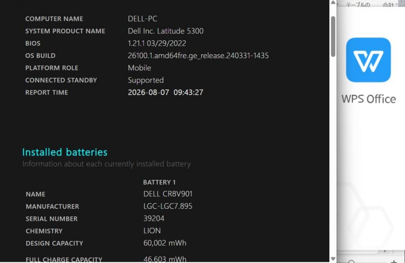Click the FULL CHARGE CAPACITY label
Screen dimensions: 405x263
point(64,259)
